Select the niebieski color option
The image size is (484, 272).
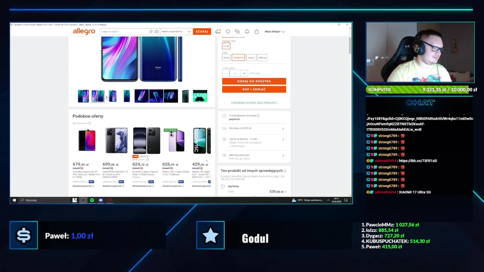pos(238,58)
